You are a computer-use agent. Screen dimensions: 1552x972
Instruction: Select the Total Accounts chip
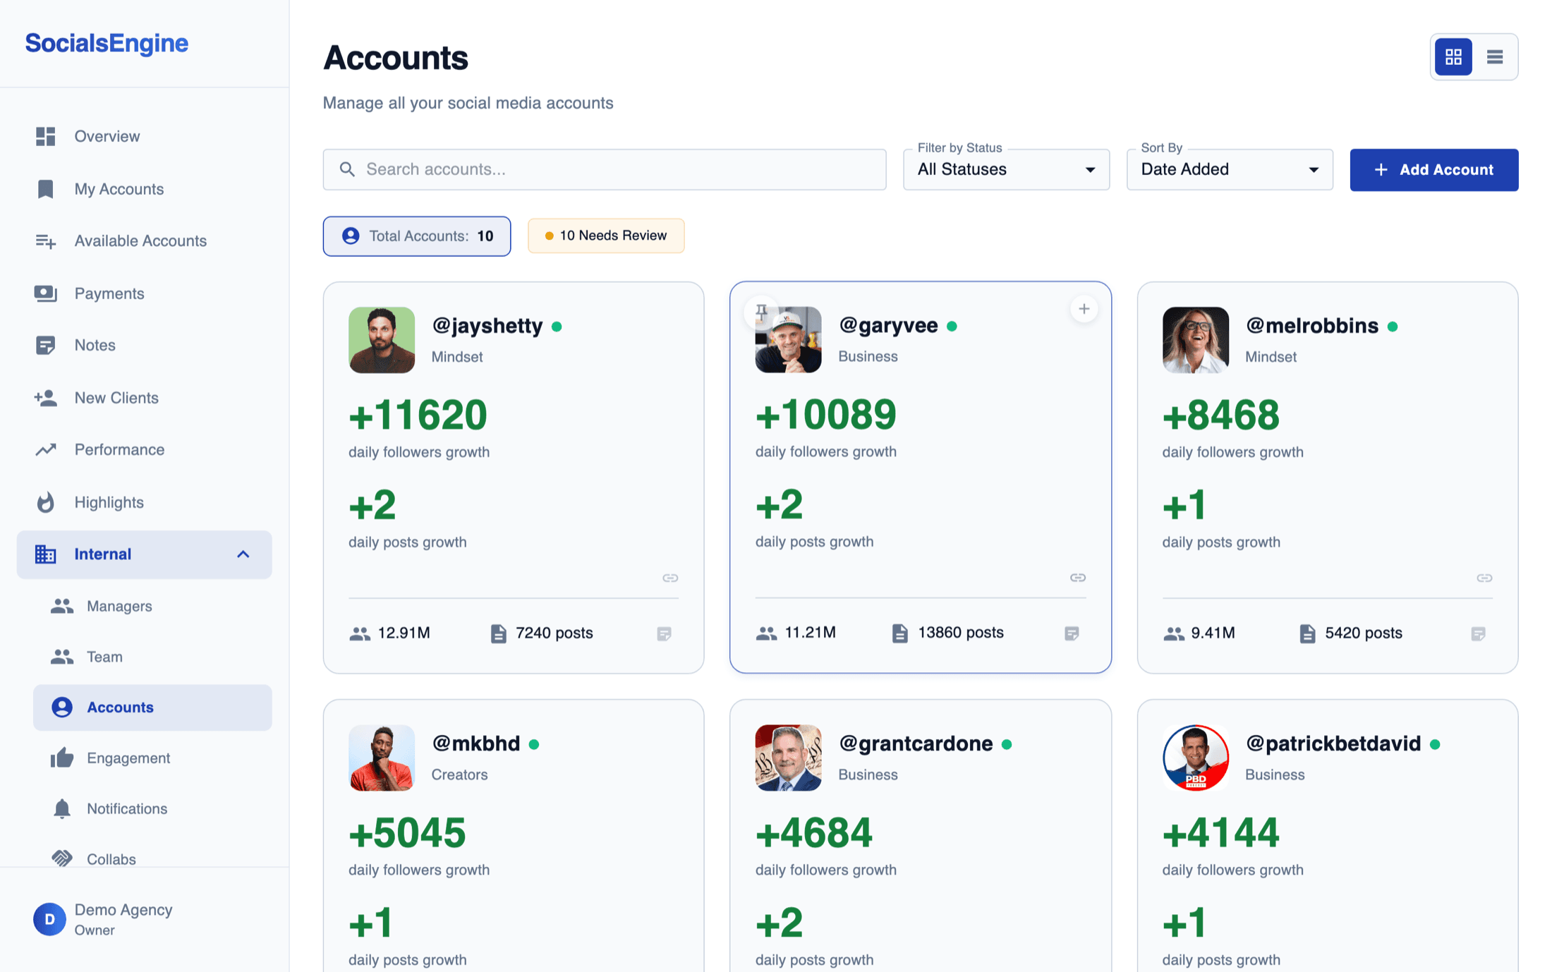pyautogui.click(x=417, y=236)
